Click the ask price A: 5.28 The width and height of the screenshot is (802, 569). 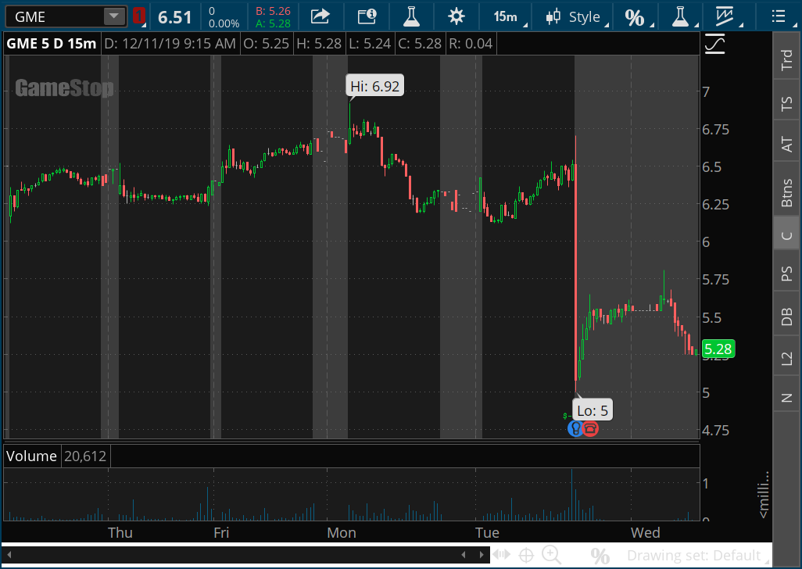273,23
